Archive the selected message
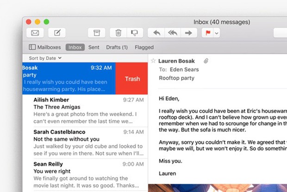Screen dimensions: 287x192 point(97,33)
